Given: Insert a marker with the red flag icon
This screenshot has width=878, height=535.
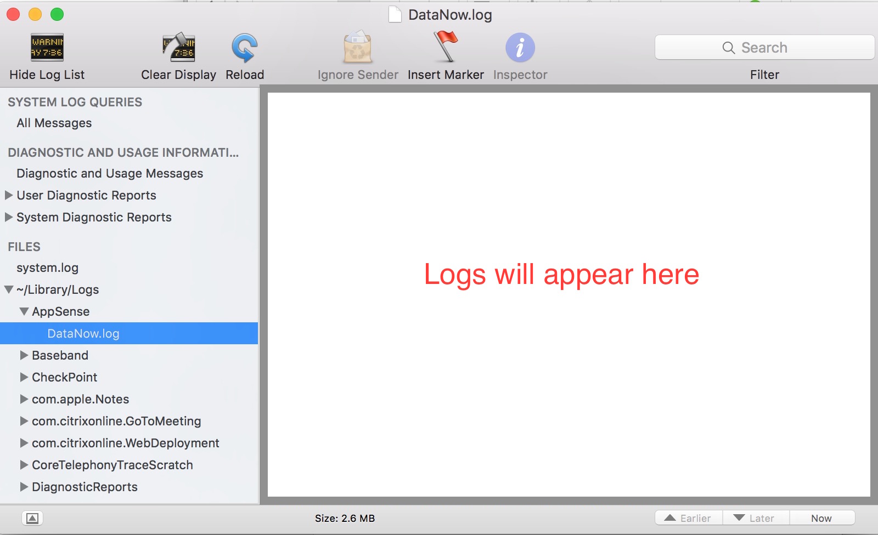Looking at the screenshot, I should [446, 48].
